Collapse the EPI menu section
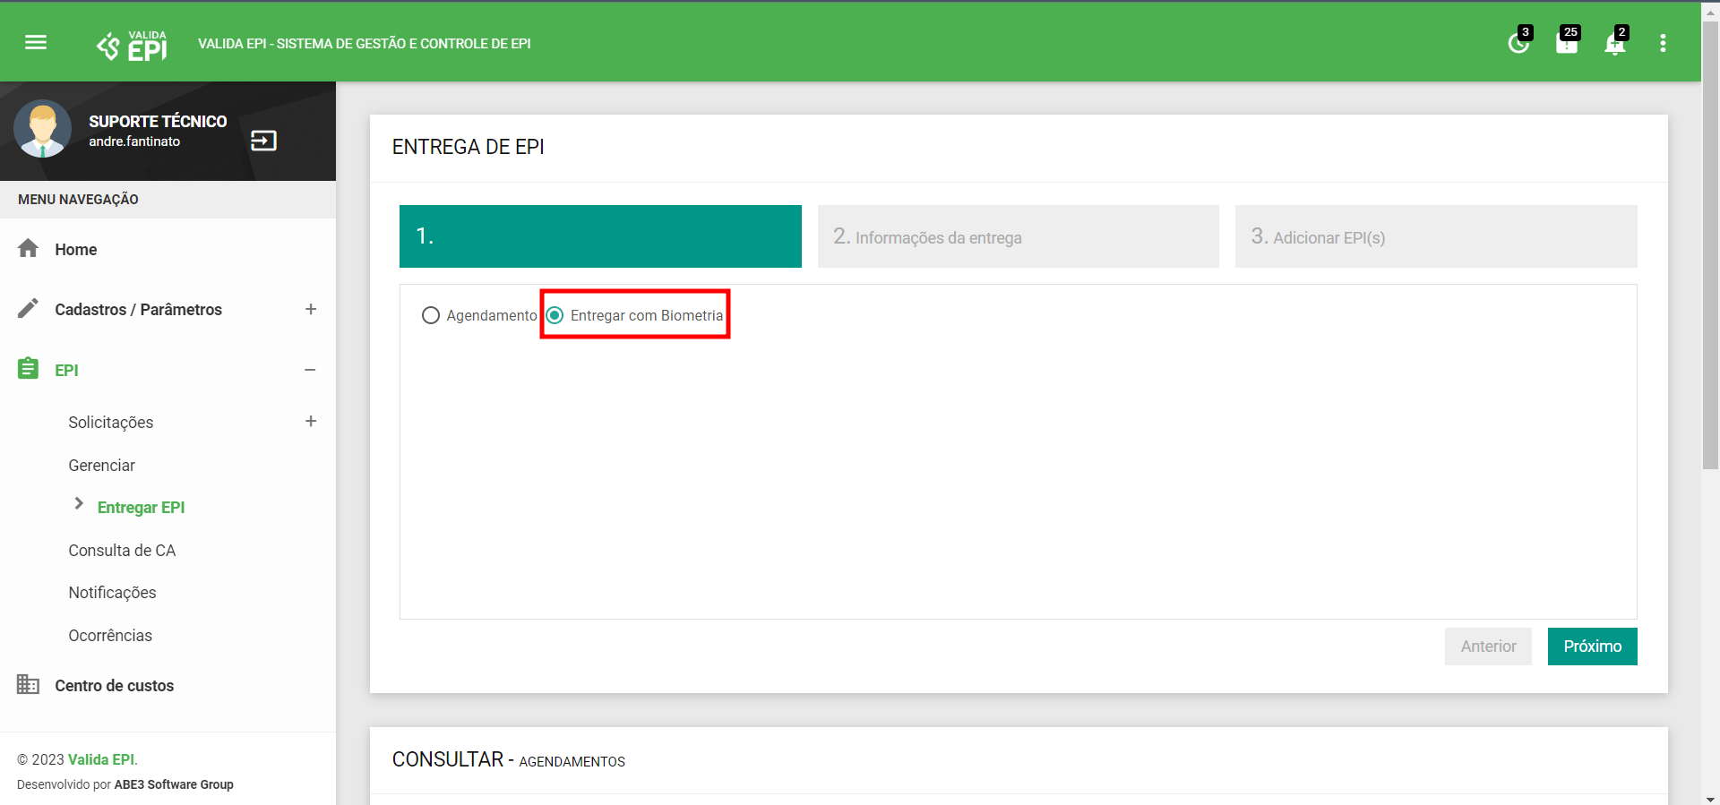Image resolution: width=1720 pixels, height=805 pixels. [x=310, y=370]
